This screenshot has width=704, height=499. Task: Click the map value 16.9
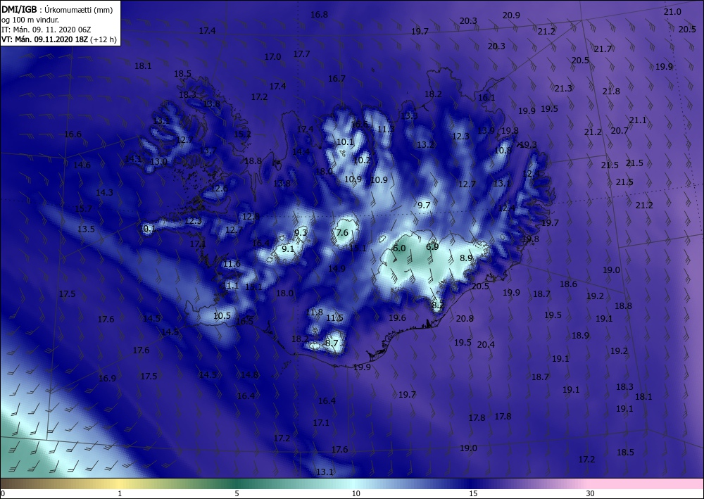tap(107, 378)
